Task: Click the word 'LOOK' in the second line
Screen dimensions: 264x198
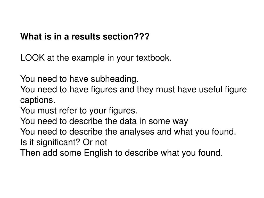Action: click(32, 58)
